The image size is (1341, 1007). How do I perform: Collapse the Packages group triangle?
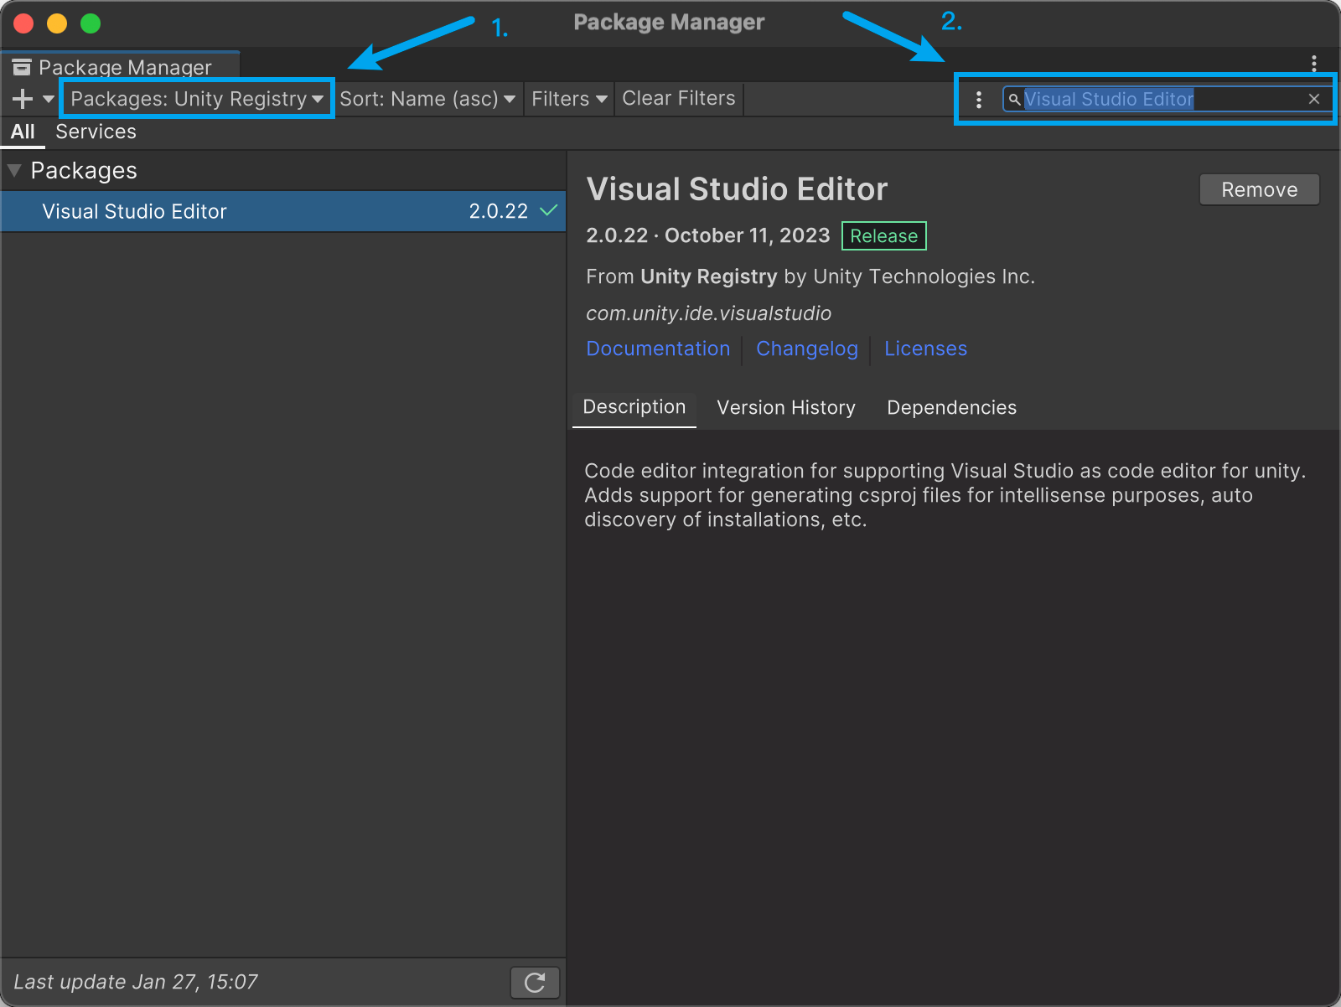(14, 170)
